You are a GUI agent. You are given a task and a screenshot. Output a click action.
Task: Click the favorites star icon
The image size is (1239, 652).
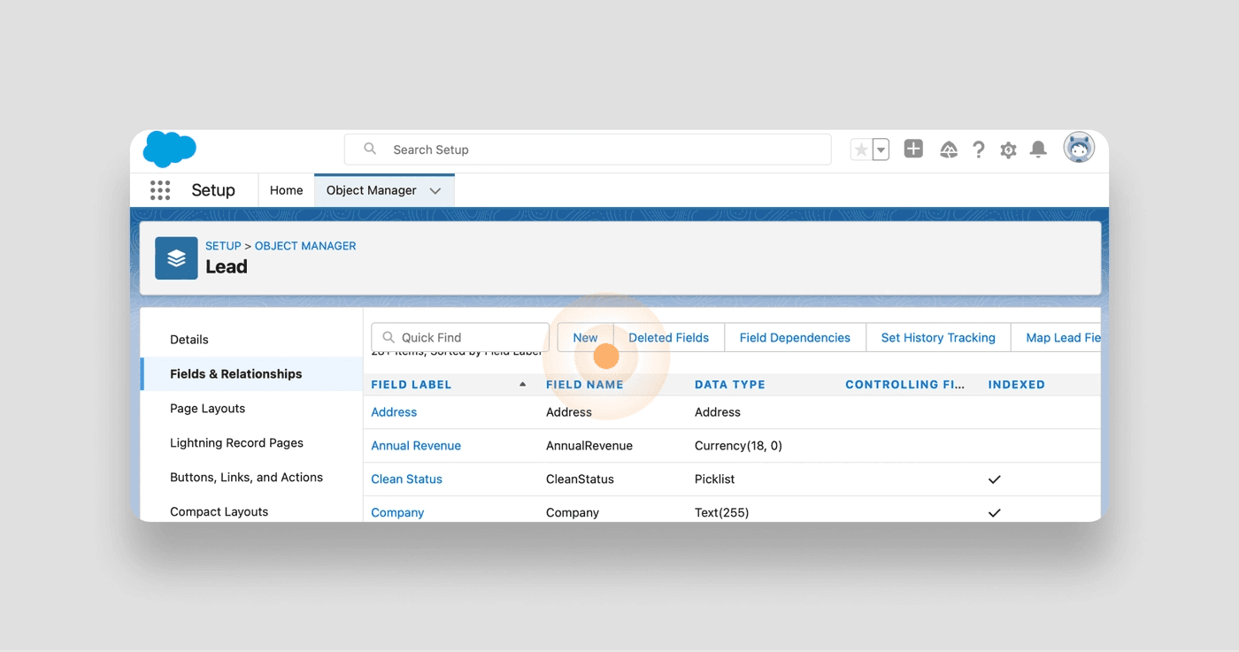pos(861,150)
